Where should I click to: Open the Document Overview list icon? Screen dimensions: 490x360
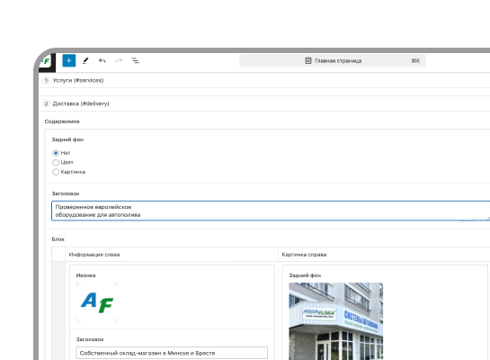tap(136, 60)
